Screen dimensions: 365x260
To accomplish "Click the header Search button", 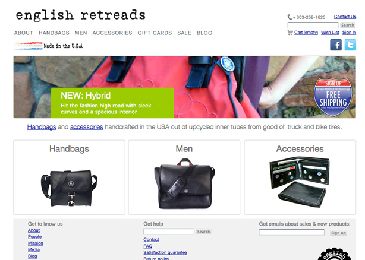I will (348, 25).
